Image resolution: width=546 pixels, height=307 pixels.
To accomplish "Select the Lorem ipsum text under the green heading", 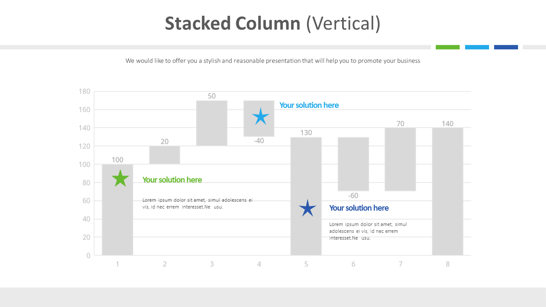I will 197,203.
